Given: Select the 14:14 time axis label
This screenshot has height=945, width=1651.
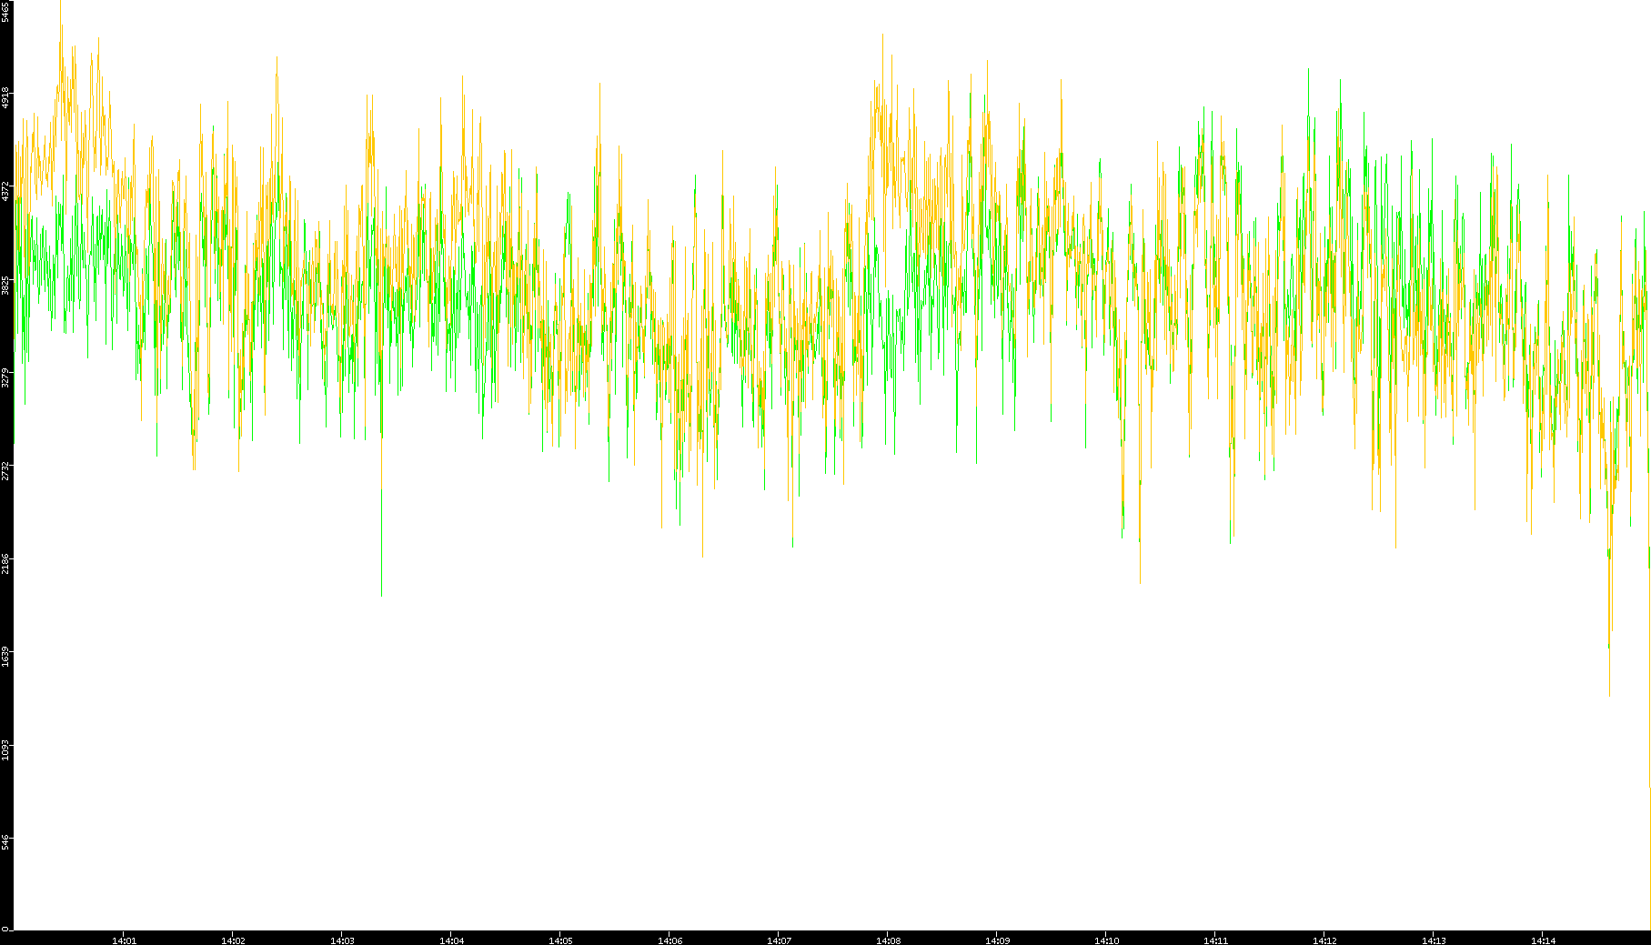Looking at the screenshot, I should click(x=1543, y=940).
